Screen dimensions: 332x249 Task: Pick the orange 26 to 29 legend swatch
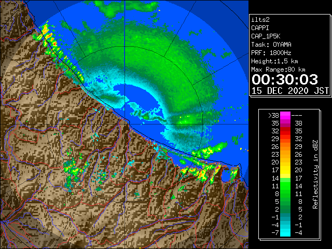point(285,147)
